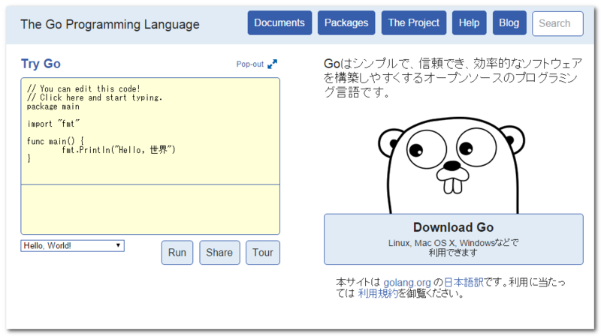Click the code line 'package main'

(53, 106)
